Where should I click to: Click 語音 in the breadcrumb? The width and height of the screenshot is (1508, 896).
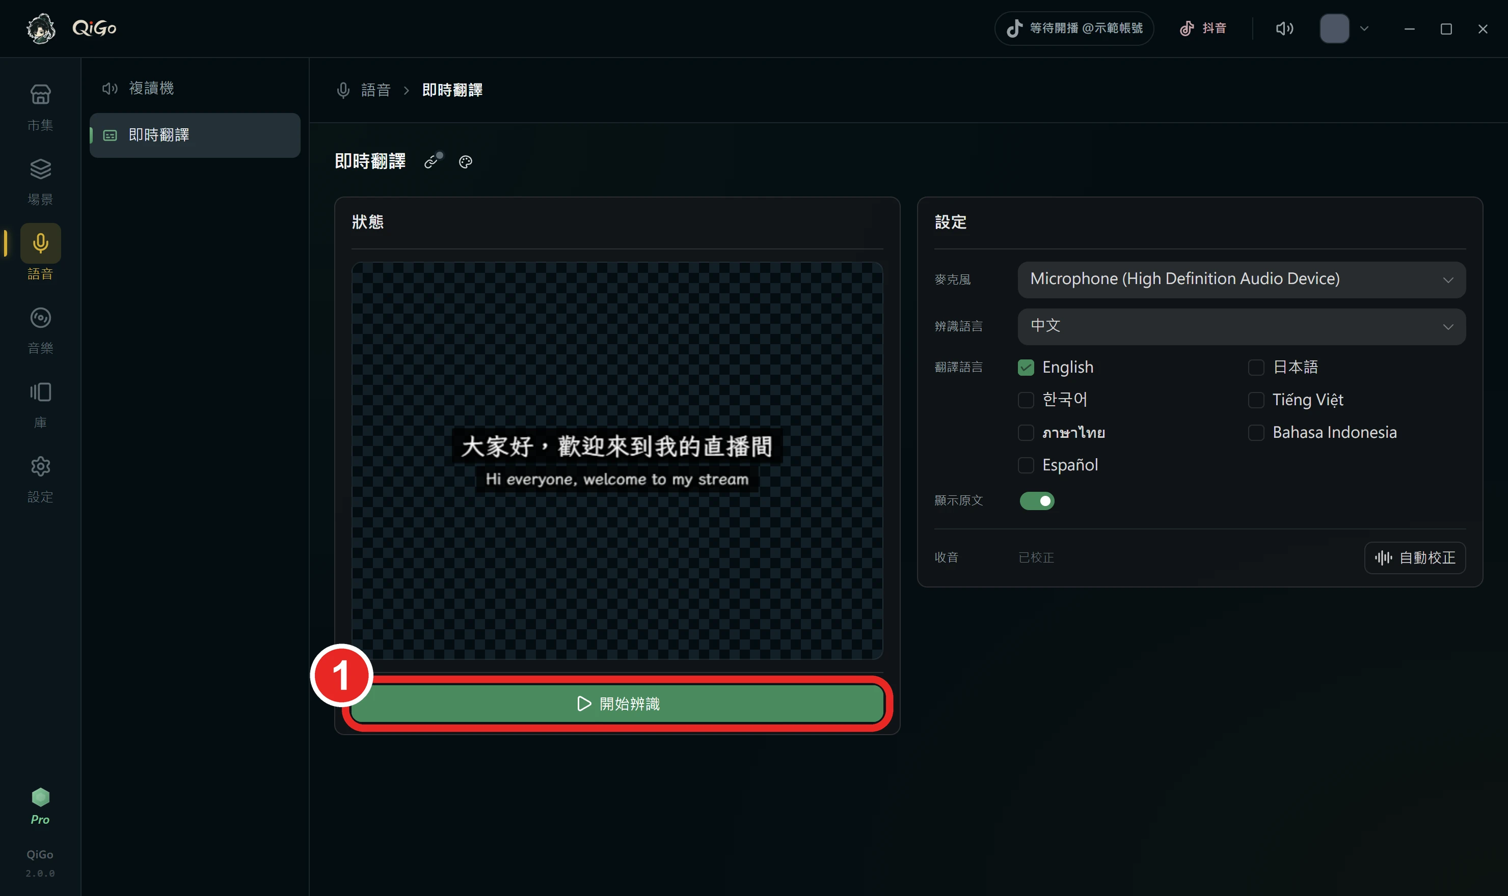pos(376,90)
